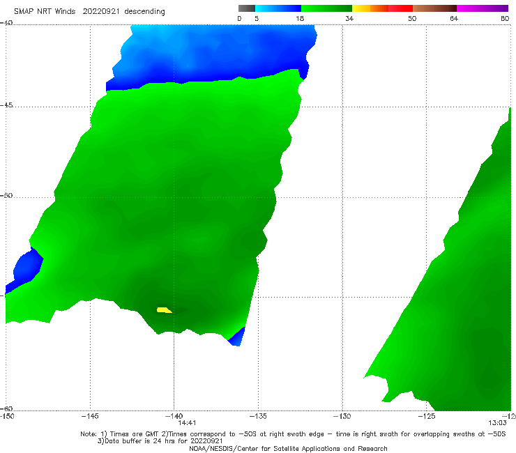Click the date "20220921" in the title
Screen dimensions: 516x453
(100, 12)
